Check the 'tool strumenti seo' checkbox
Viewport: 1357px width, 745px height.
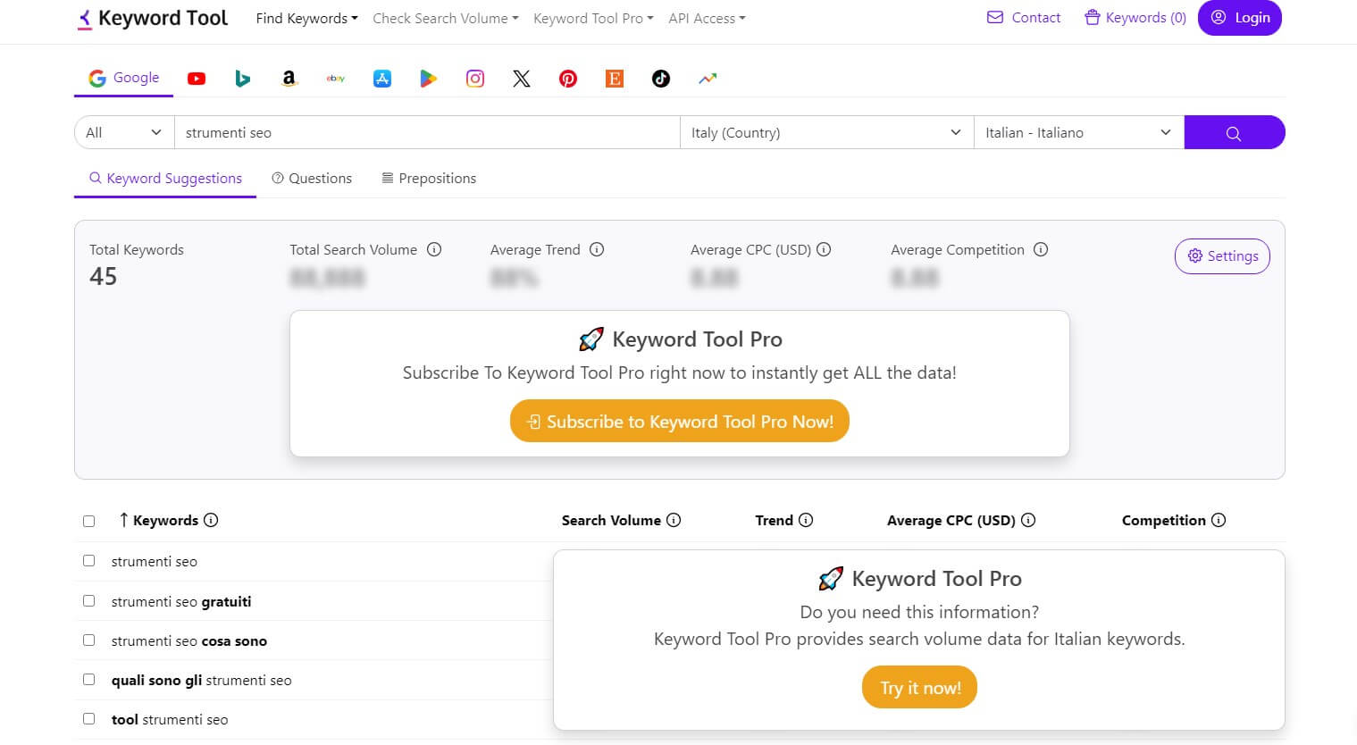[88, 719]
